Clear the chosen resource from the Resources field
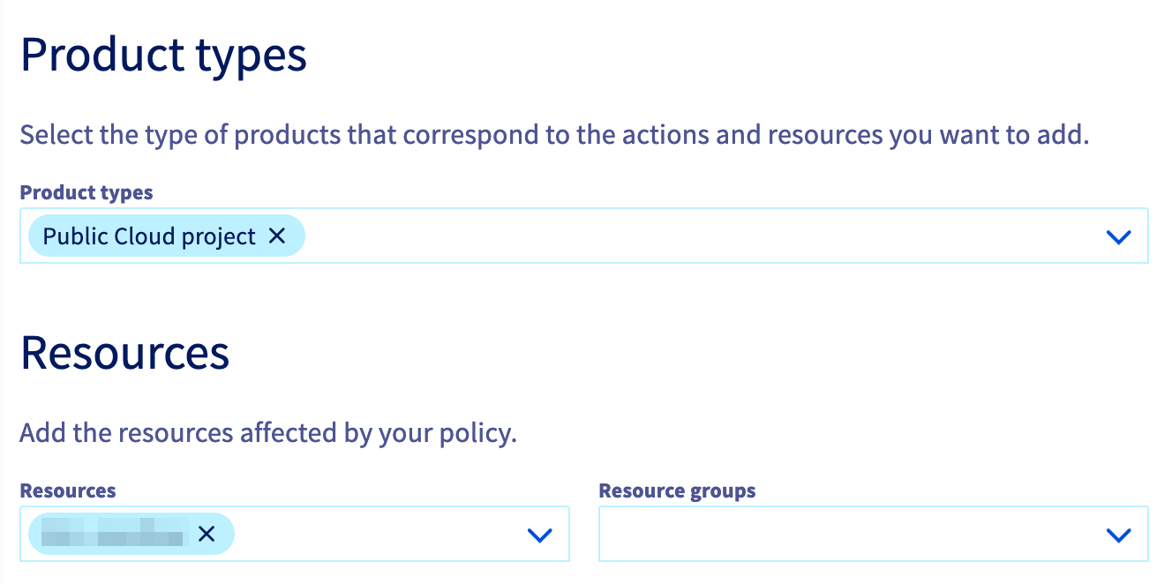The image size is (1172, 584). pyautogui.click(x=207, y=534)
